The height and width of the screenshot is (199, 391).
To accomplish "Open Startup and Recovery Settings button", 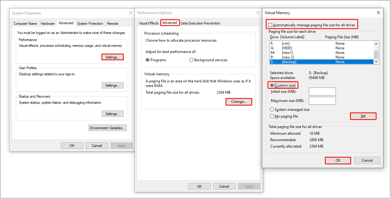I will click(x=112, y=114).
